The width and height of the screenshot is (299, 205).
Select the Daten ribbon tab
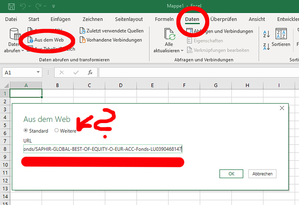[x=192, y=19]
